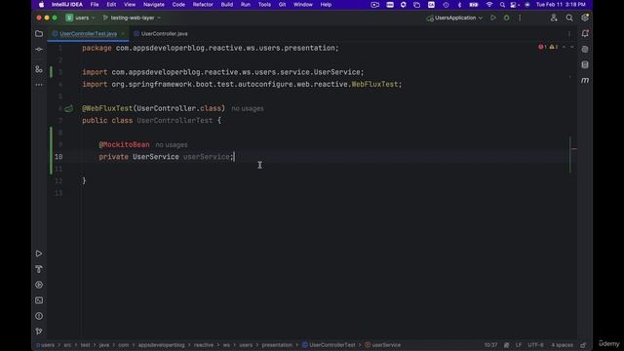Go to next highlighted problem arrow

[x=572, y=47]
